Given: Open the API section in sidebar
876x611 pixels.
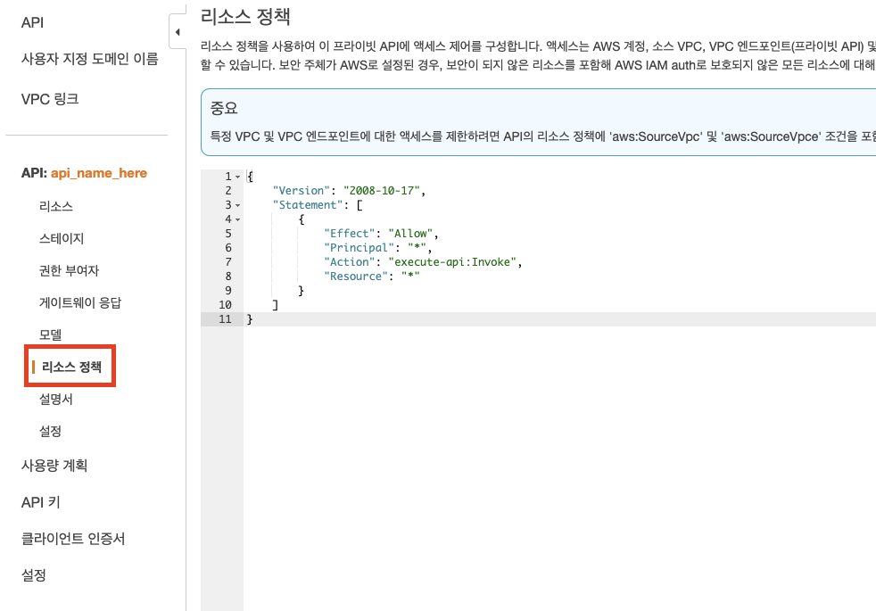Looking at the screenshot, I should pyautogui.click(x=32, y=22).
